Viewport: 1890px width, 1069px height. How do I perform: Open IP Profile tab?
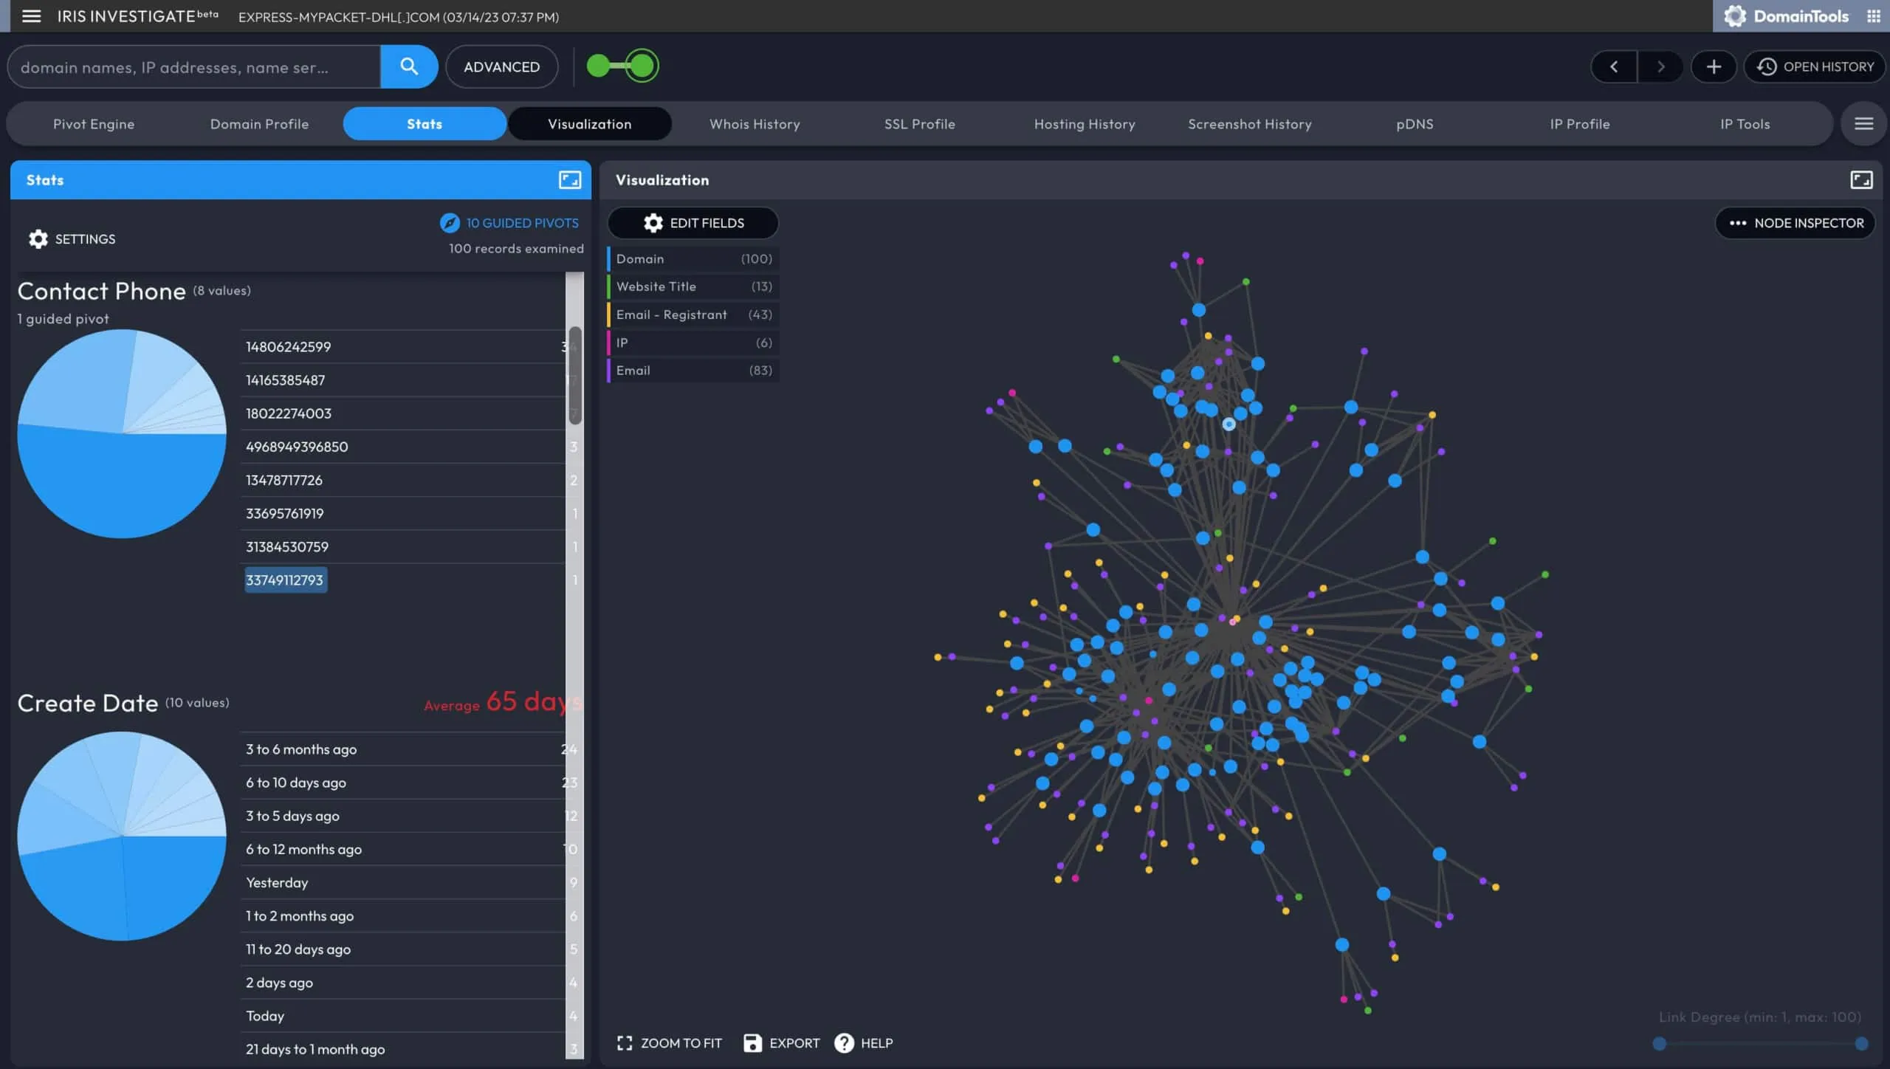[x=1580, y=124]
